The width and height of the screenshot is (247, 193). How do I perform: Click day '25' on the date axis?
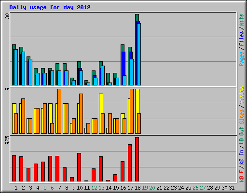[188, 188]
